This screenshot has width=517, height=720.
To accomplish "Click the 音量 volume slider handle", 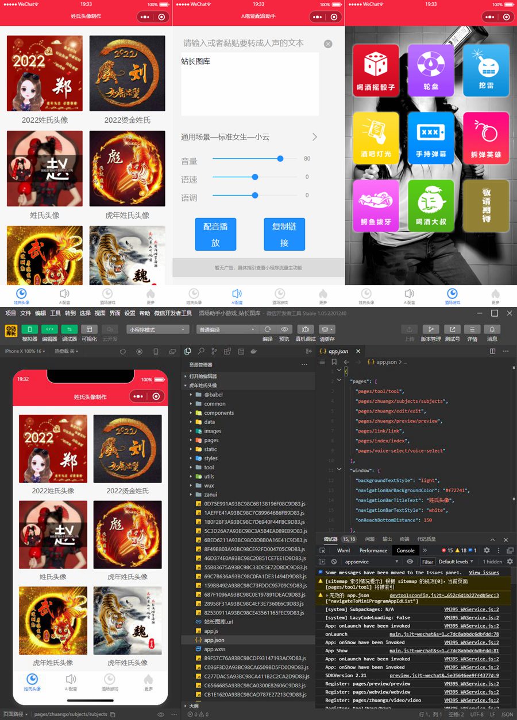I will (x=280, y=159).
